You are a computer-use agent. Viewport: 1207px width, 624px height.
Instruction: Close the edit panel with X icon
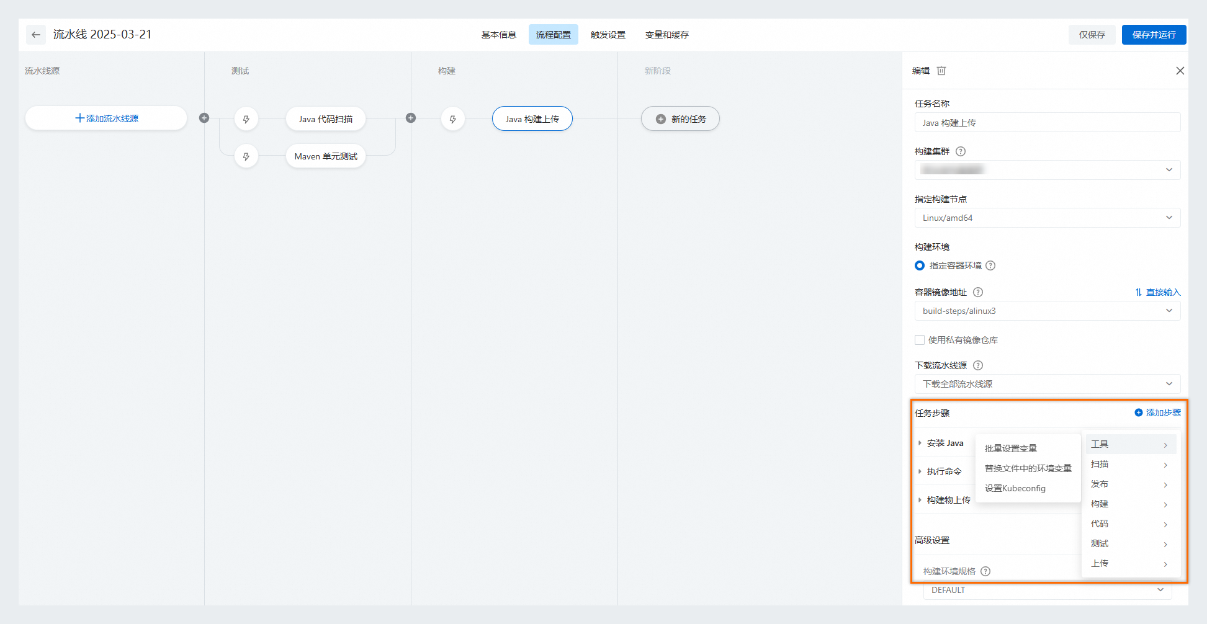tap(1180, 71)
